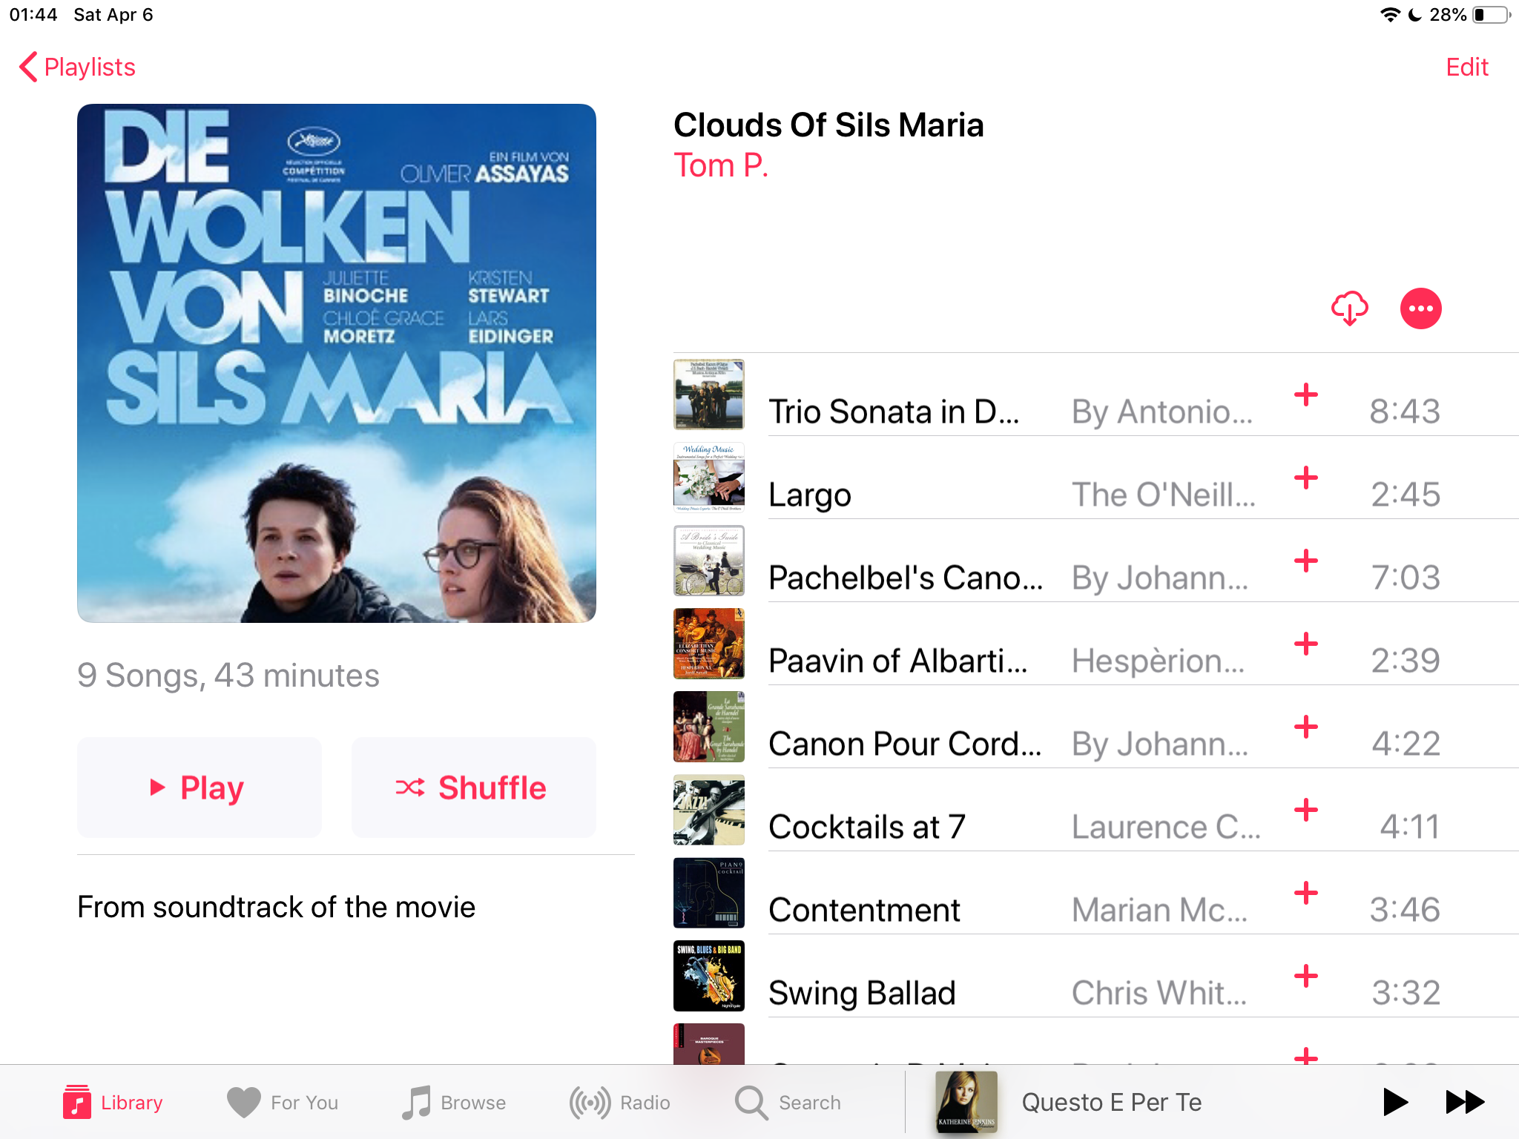Play the current track Questo E Per Te

[x=1395, y=1102]
